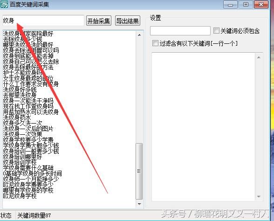Click the results list scrollbar thumb
Viewport: 274px width, 221px height.
tap(139, 171)
